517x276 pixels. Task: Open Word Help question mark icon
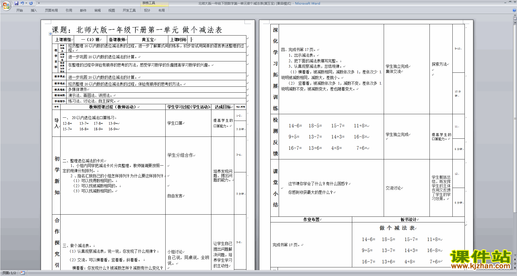click(514, 10)
